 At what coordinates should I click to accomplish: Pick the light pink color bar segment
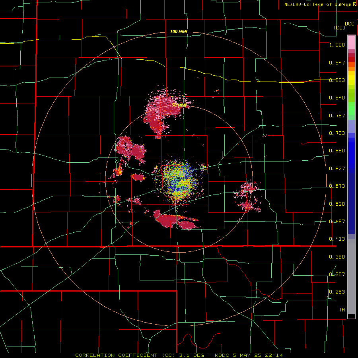(351, 43)
